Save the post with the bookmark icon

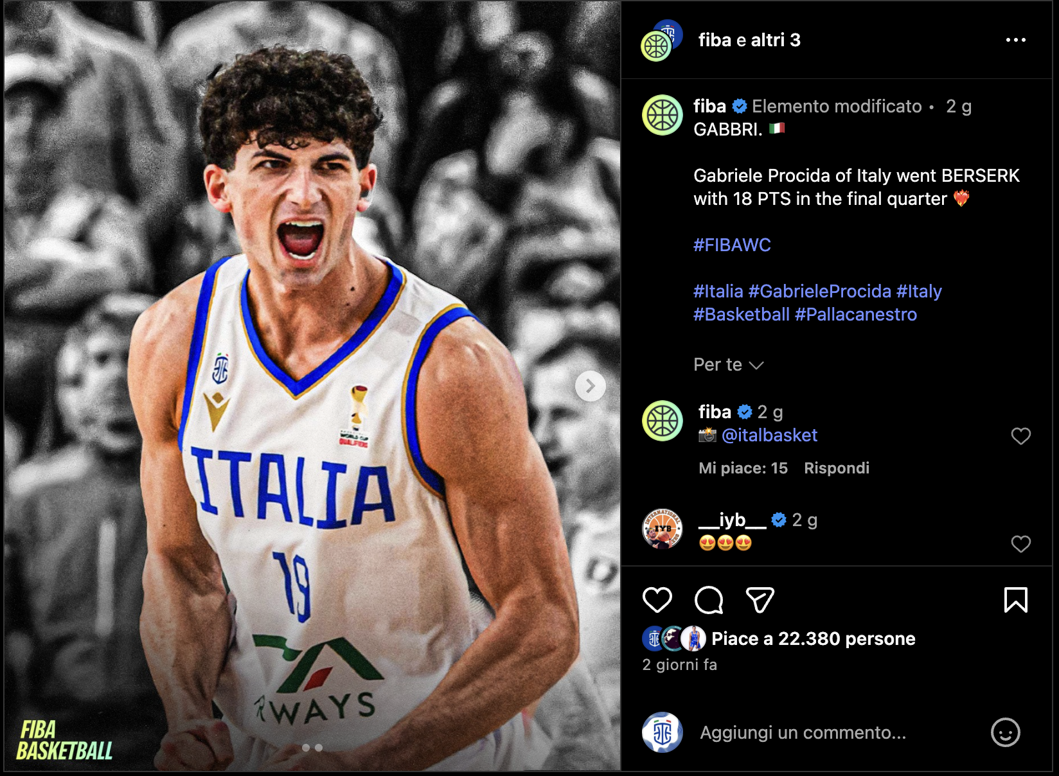click(1016, 600)
